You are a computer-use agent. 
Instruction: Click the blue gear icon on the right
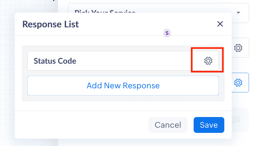pyautogui.click(x=238, y=82)
